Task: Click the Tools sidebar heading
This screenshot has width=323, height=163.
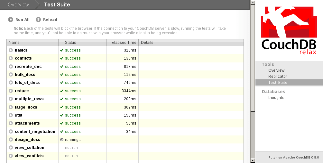Action: [268, 64]
